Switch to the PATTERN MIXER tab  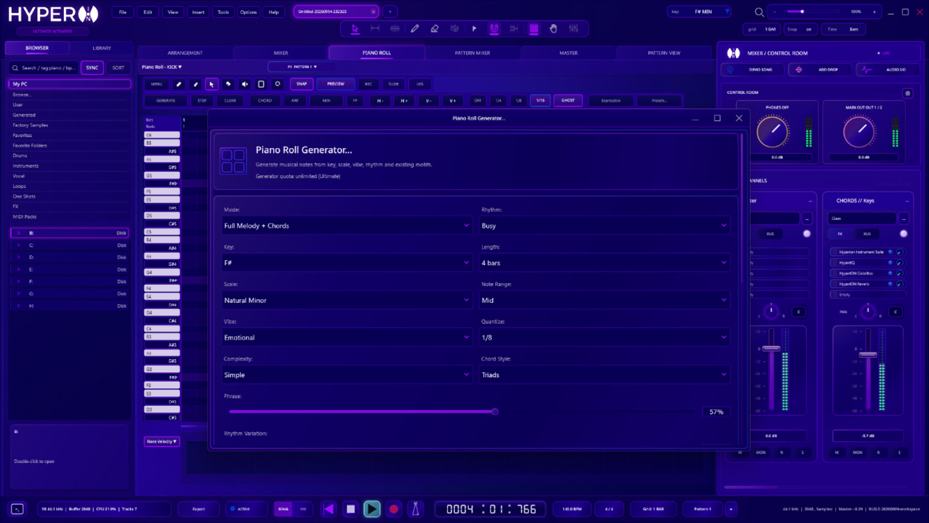pyautogui.click(x=472, y=53)
